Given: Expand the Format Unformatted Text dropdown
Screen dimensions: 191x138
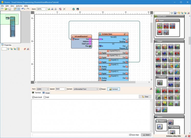Looking at the screenshot, I should [97, 89].
